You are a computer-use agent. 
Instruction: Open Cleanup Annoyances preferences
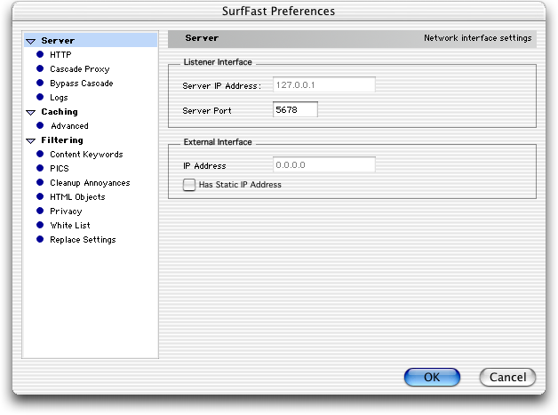coord(90,183)
